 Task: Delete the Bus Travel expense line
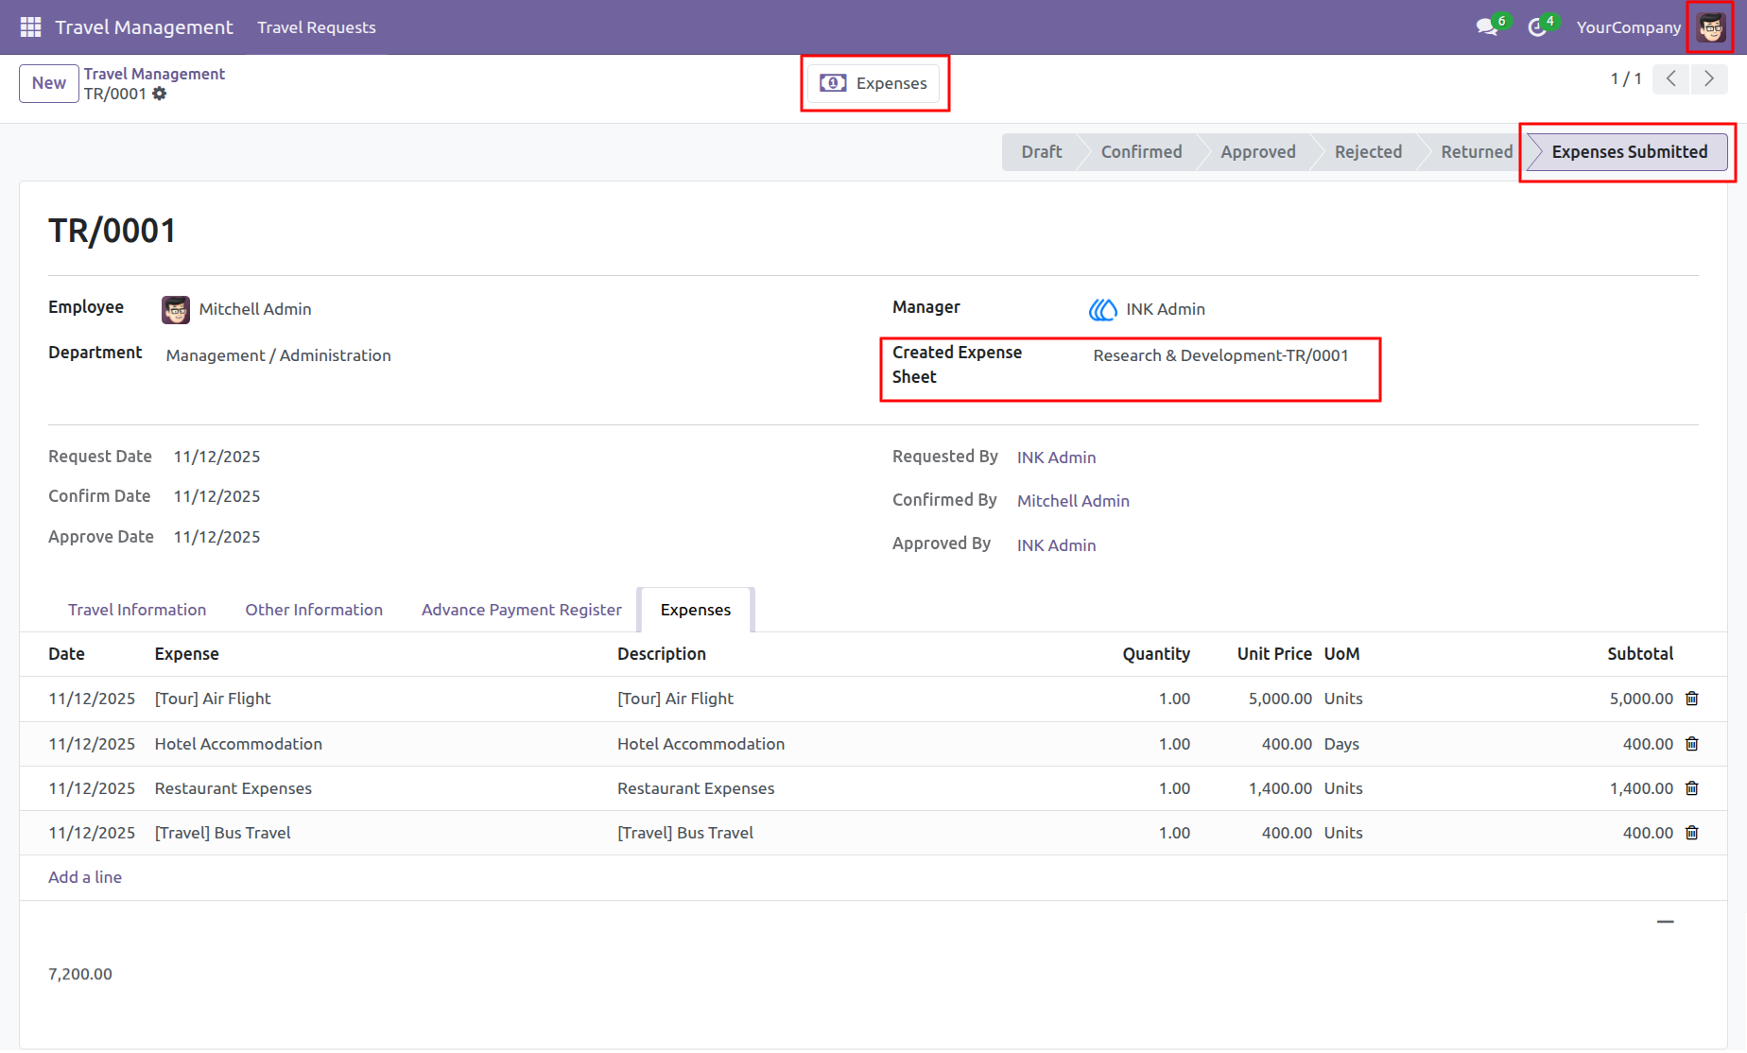tap(1692, 833)
